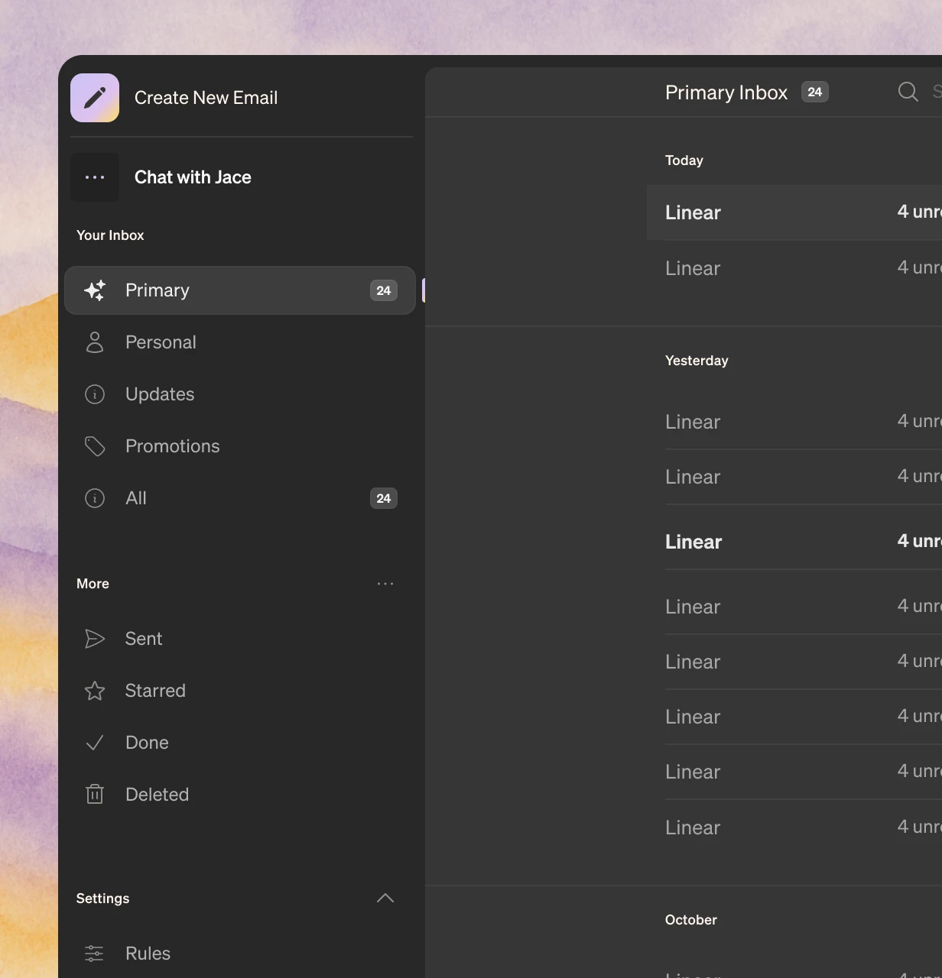Select the Primary inbox
Viewport: 942px width, 978px height.
pos(158,290)
